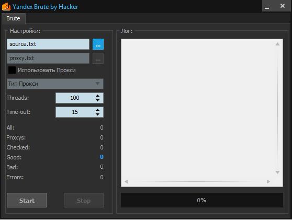Viewport: 292px width, 220px height.
Task: Increase the Threads value with up arrow
Action: (x=97, y=96)
